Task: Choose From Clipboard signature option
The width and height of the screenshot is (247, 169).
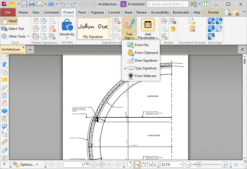Action: click(141, 53)
